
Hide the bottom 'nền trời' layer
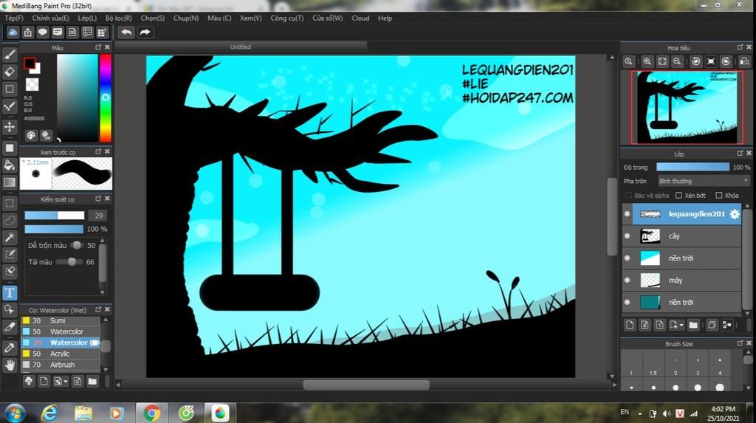(628, 303)
